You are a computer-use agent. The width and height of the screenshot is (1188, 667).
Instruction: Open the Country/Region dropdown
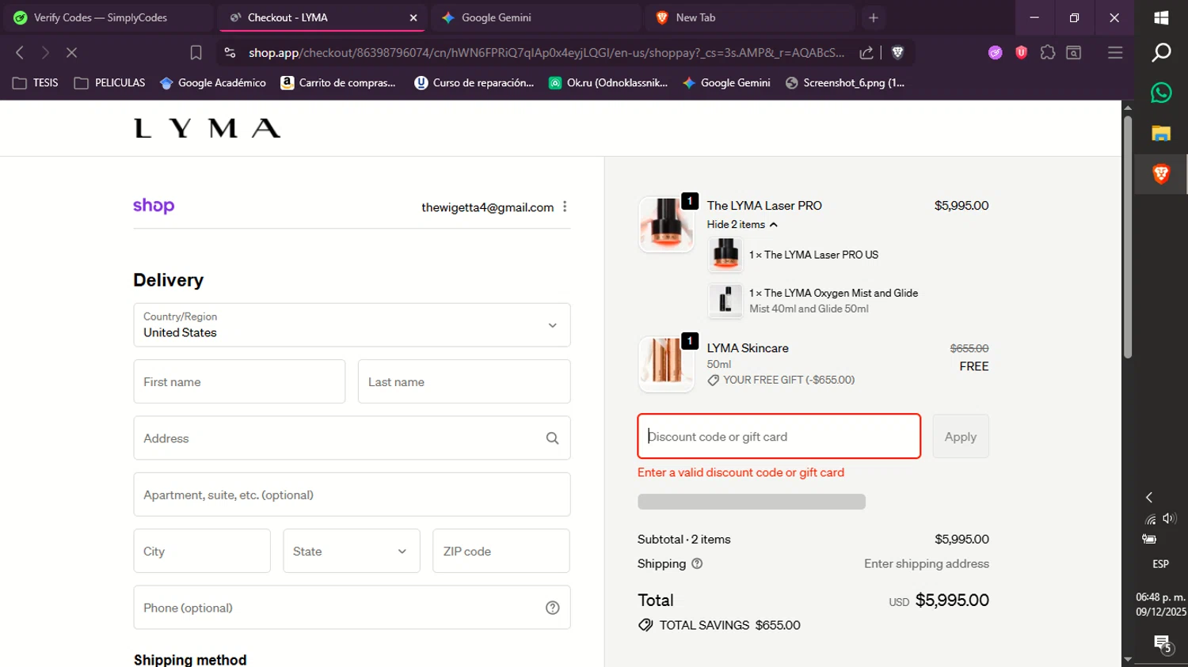click(x=352, y=325)
